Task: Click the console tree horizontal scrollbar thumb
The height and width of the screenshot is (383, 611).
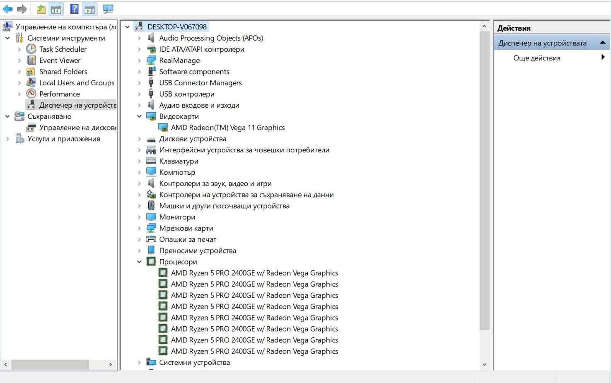Action: coord(50,364)
